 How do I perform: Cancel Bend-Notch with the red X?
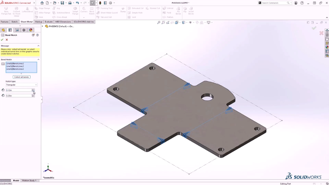7,40
